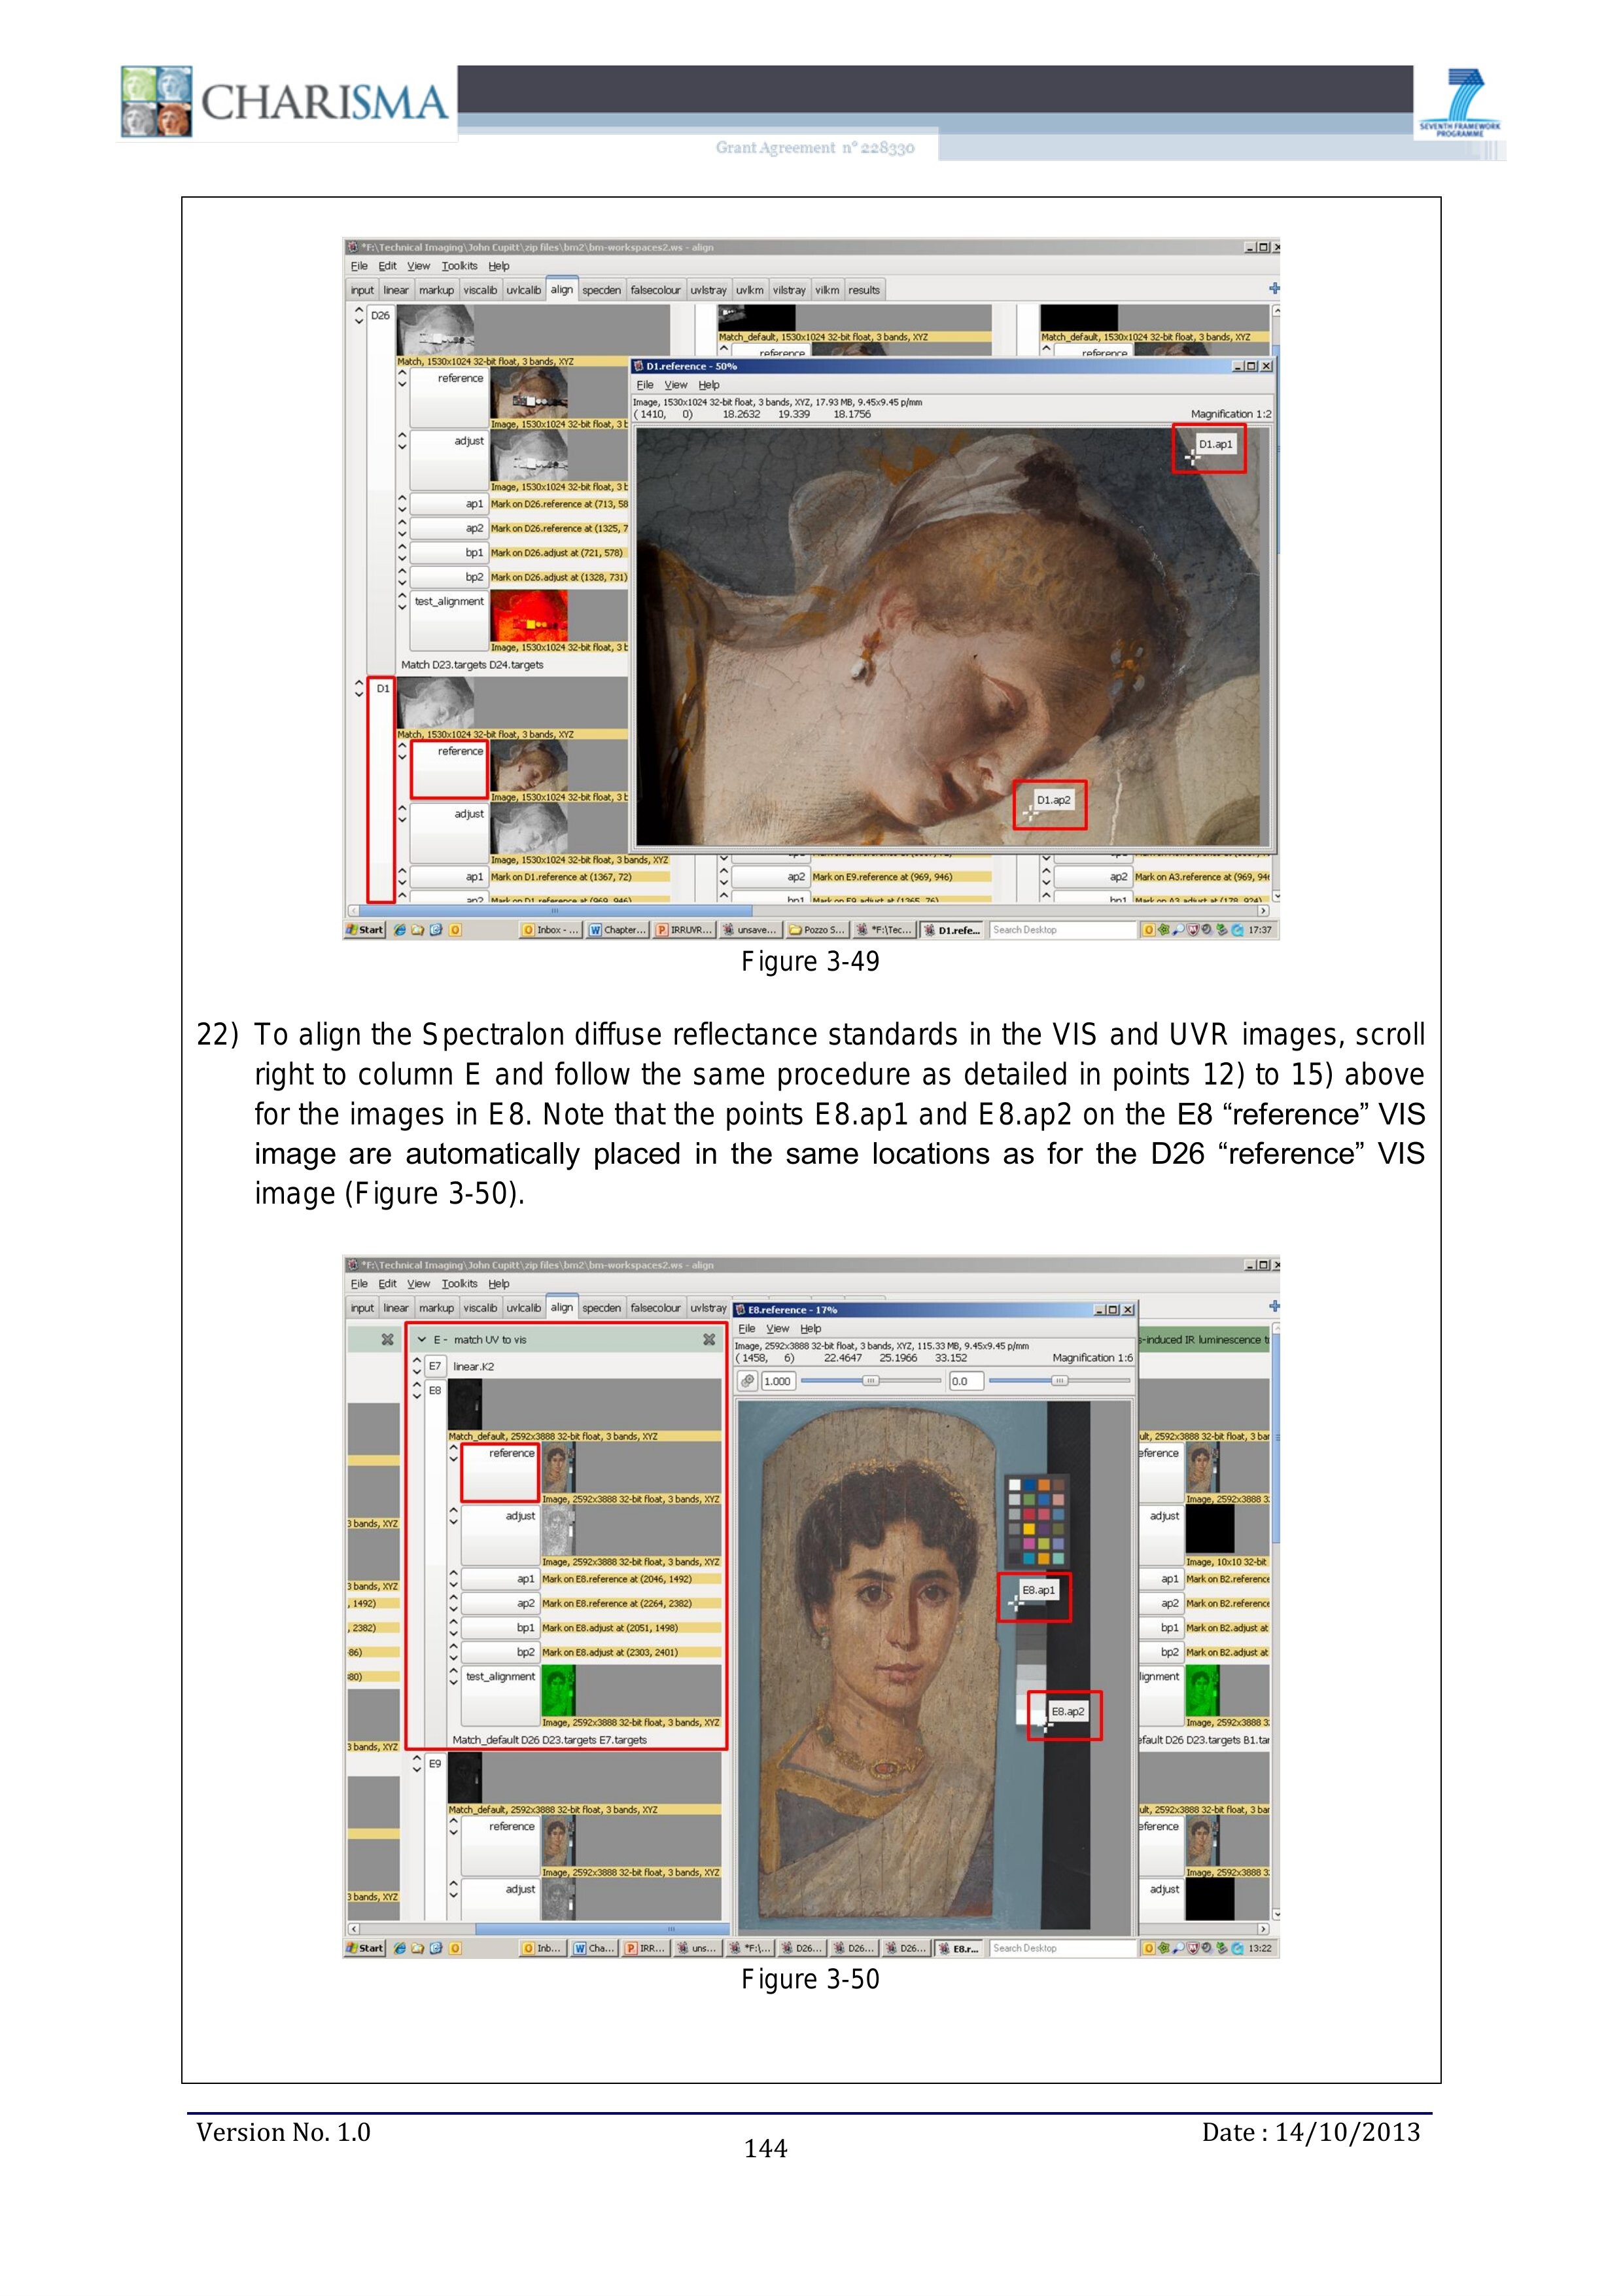Toggle expander beside D26 ap1 row
The image size is (1623, 2296).
[x=402, y=504]
